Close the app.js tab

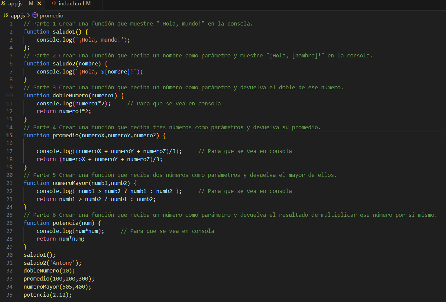pyautogui.click(x=39, y=4)
